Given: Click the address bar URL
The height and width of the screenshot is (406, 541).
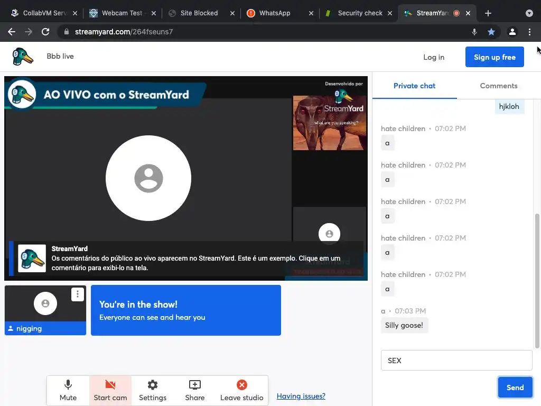Looking at the screenshot, I should 124,32.
